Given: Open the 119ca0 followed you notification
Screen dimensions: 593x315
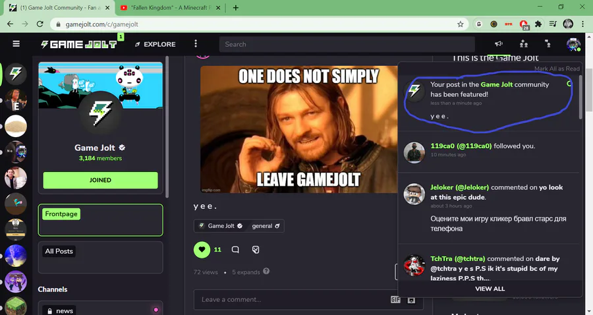Looking at the screenshot, I should click(x=489, y=152).
